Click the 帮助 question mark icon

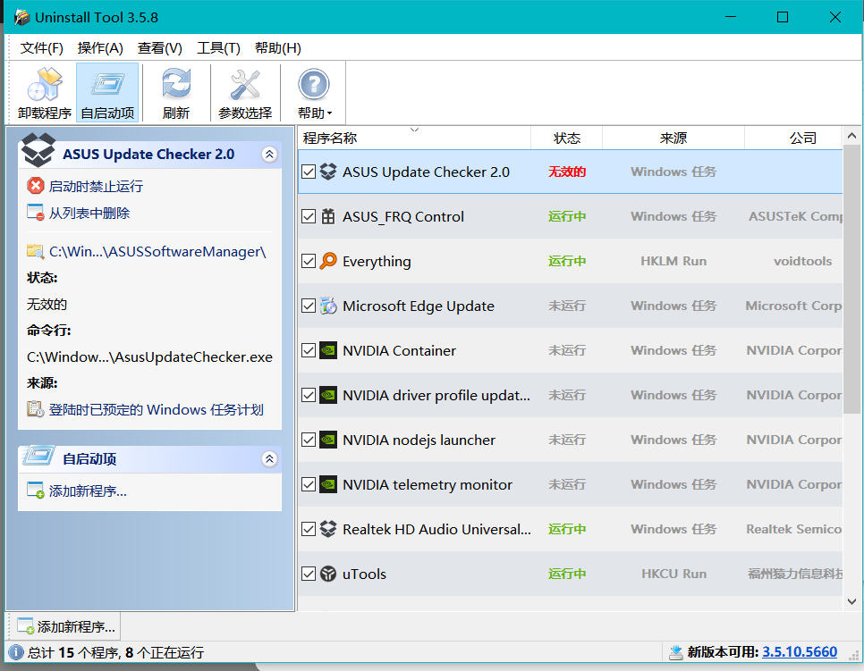(314, 84)
